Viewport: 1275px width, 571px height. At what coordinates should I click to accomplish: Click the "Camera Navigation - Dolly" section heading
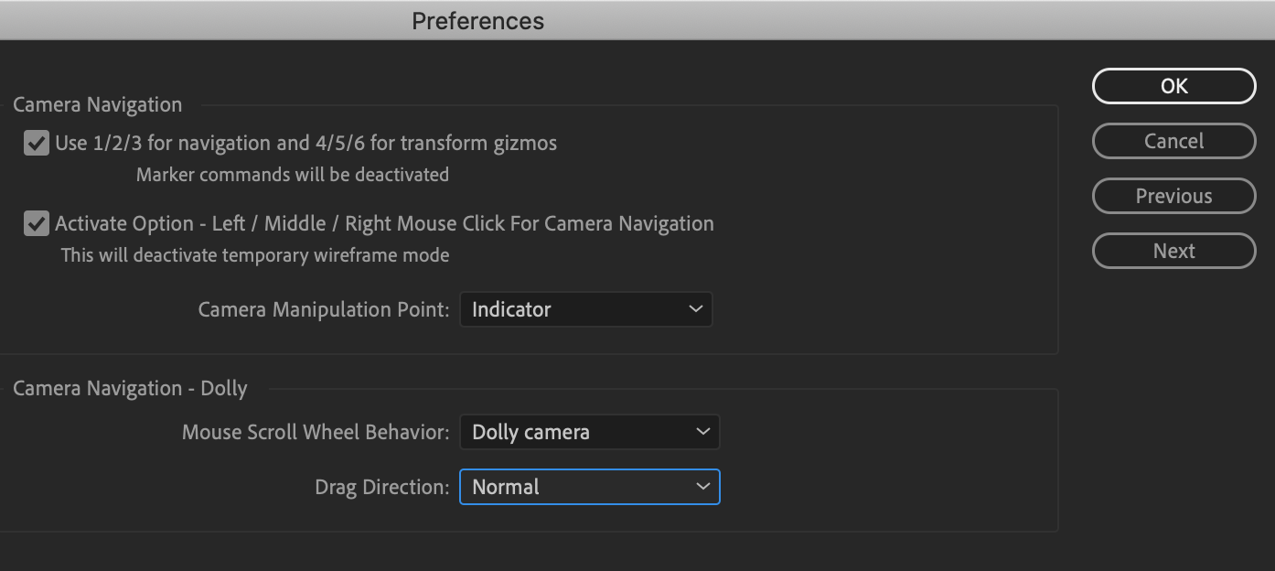(x=130, y=388)
